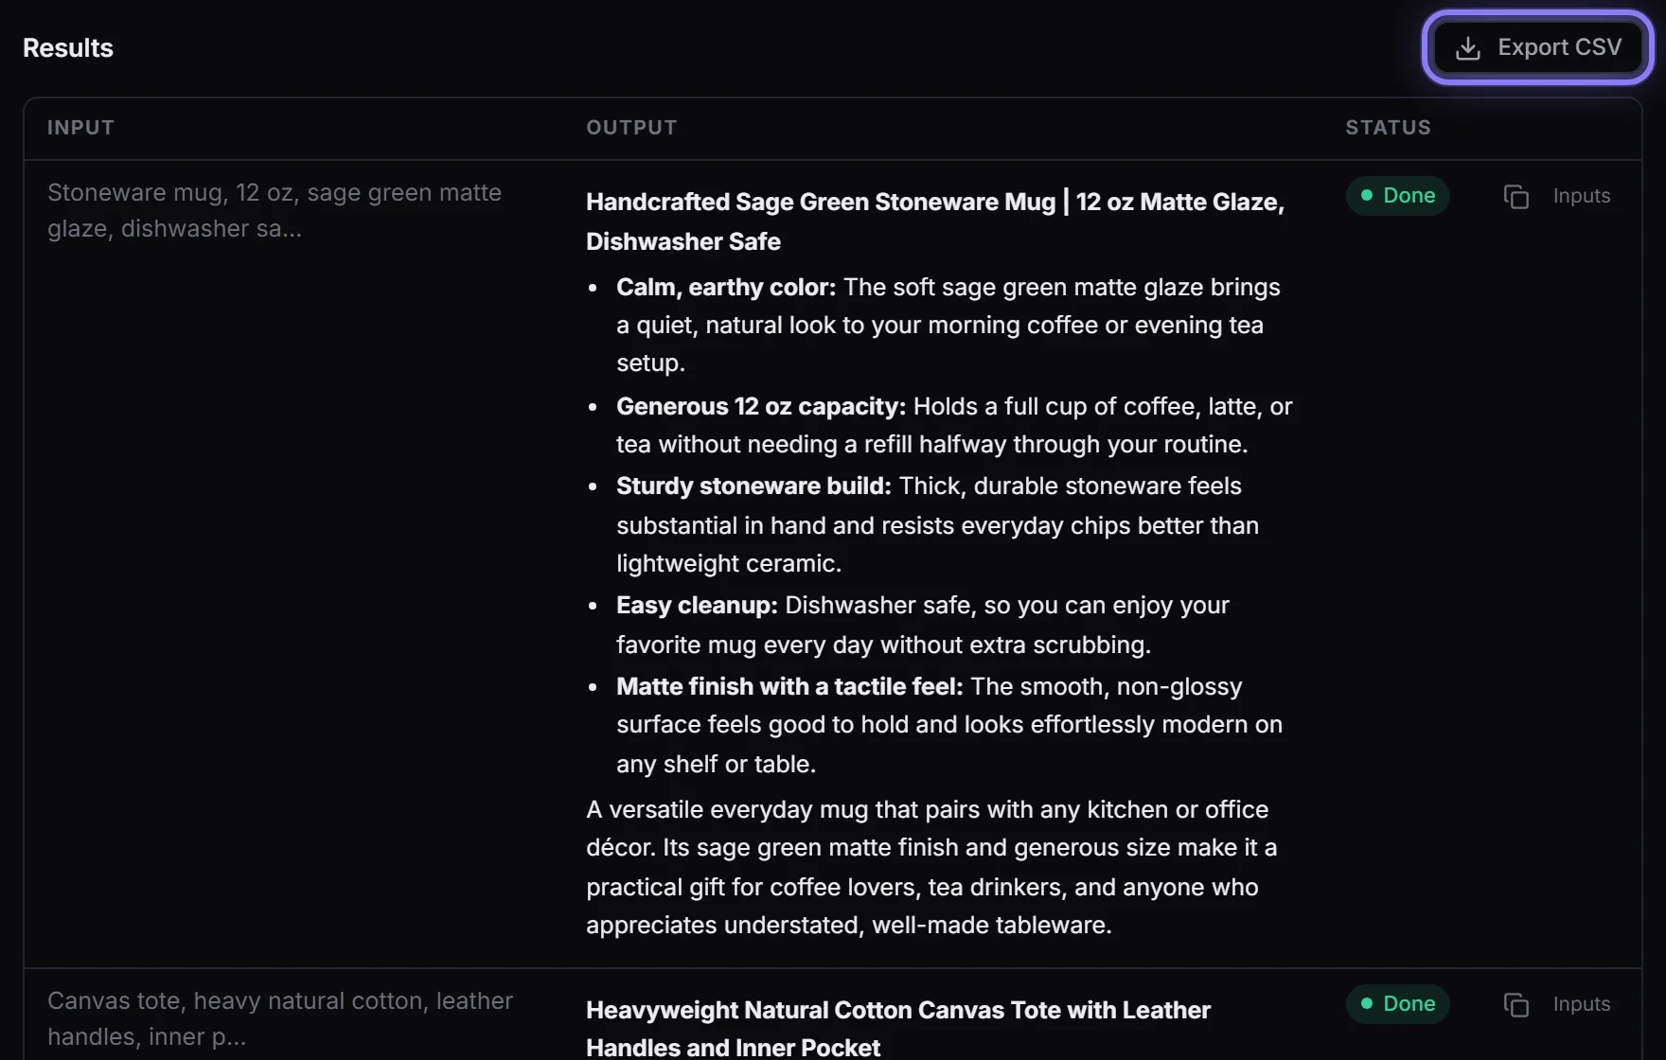Click the truncated Canvas tote input text
1666x1060 pixels.
tap(280, 1018)
